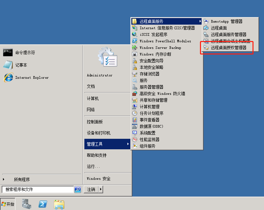This screenshot has width=264, height=210.
Task: Click the 事件查看器 icon
Action: pos(134,120)
